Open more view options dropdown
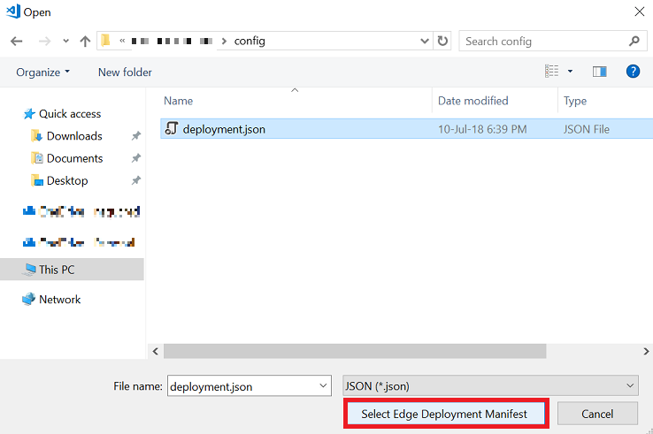This screenshot has height=434, width=653. [570, 72]
